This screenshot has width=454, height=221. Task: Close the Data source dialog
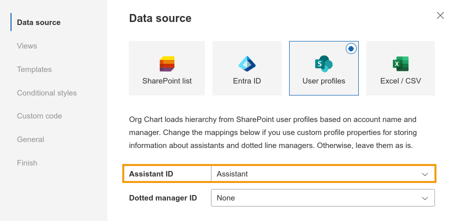point(440,15)
